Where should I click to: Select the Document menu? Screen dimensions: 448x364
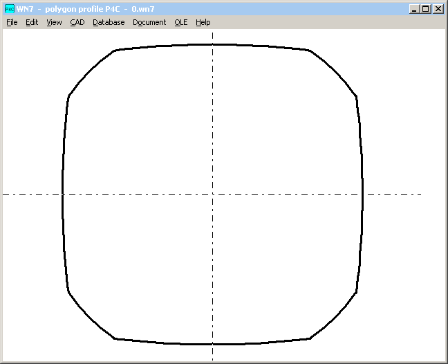pyautogui.click(x=149, y=22)
